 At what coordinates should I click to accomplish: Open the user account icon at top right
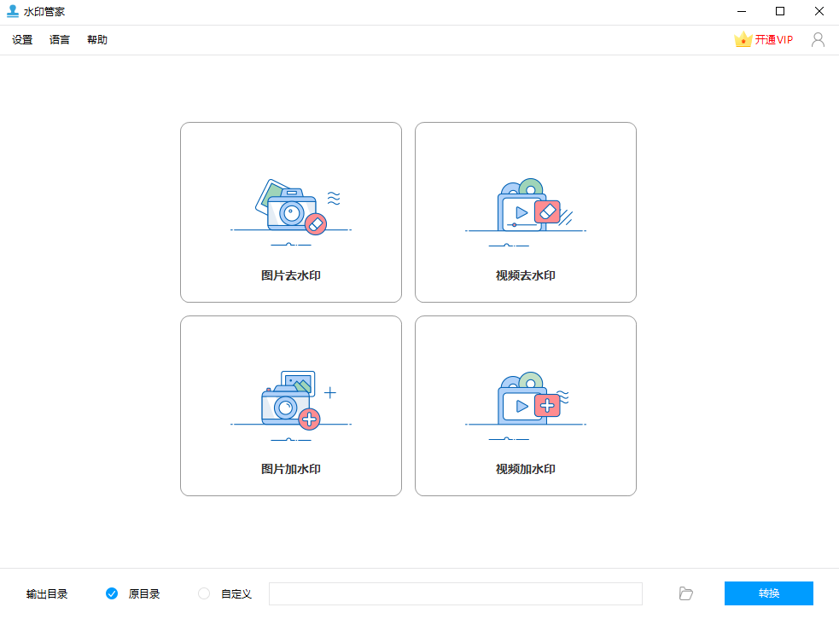[818, 39]
